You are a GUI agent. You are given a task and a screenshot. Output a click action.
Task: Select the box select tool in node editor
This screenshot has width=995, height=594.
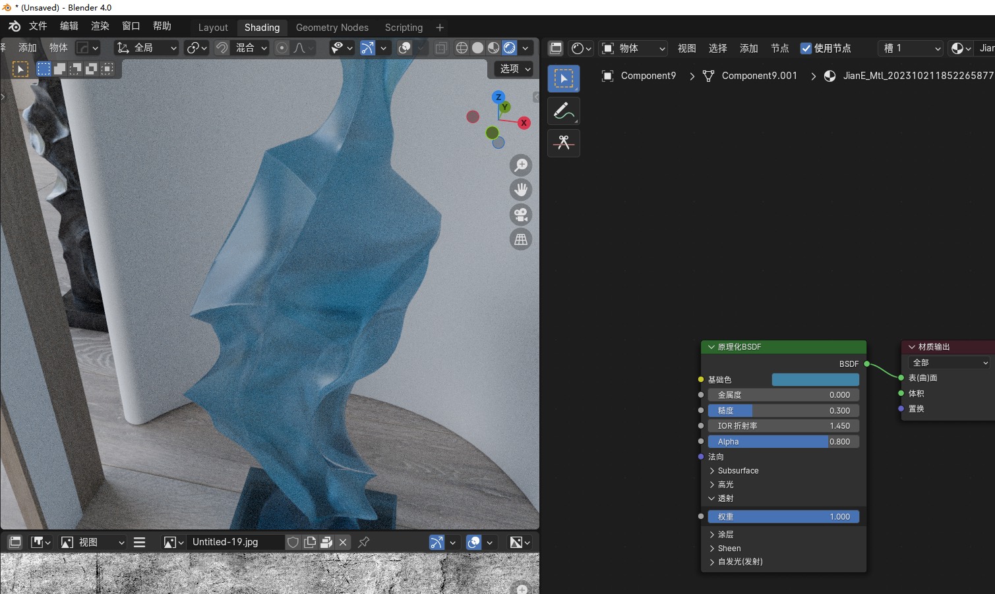pos(563,79)
